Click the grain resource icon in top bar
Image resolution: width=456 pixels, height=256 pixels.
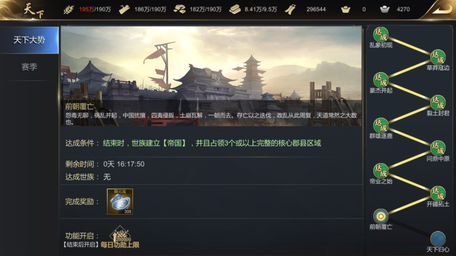(68, 10)
